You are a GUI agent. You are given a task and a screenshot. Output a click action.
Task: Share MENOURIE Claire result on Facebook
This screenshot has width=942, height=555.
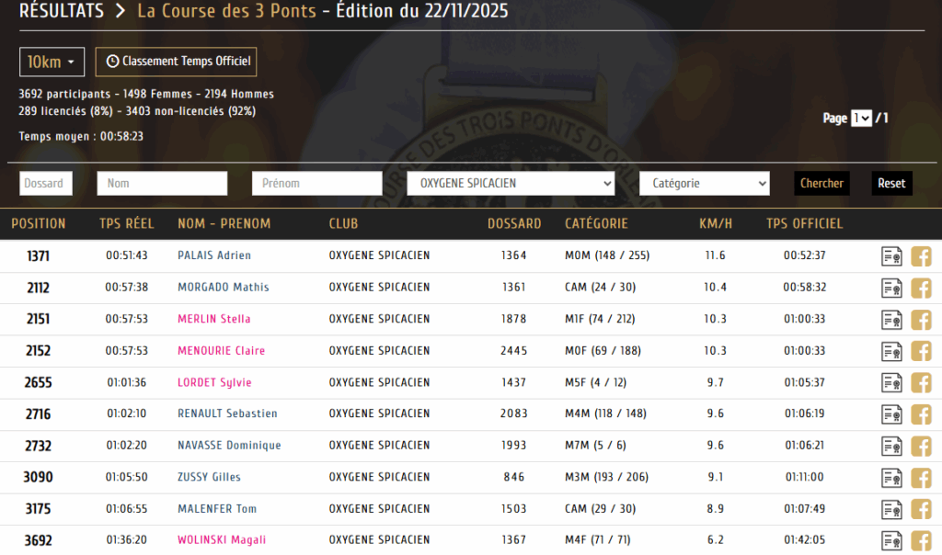click(x=921, y=351)
